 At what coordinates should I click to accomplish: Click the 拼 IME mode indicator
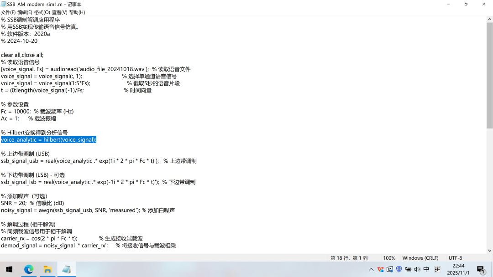(x=437, y=269)
